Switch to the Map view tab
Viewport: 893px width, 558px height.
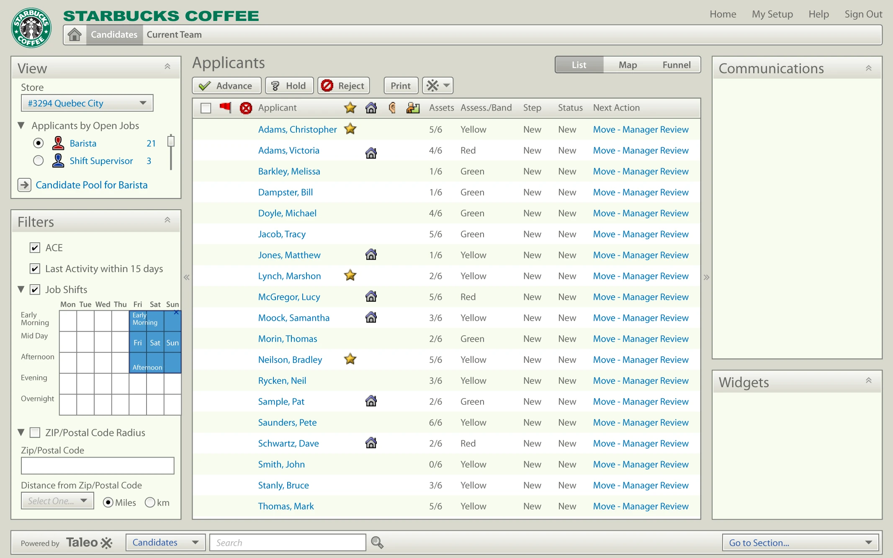628,65
